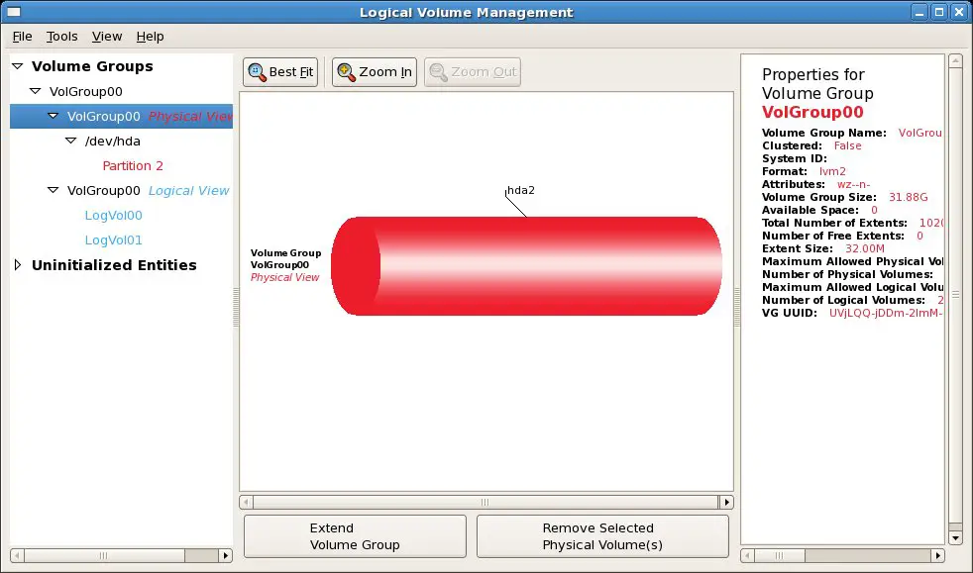Click the Best Fit magnifier icon

256,71
